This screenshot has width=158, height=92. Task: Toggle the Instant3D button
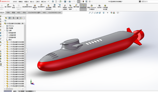[x=83, y=7]
